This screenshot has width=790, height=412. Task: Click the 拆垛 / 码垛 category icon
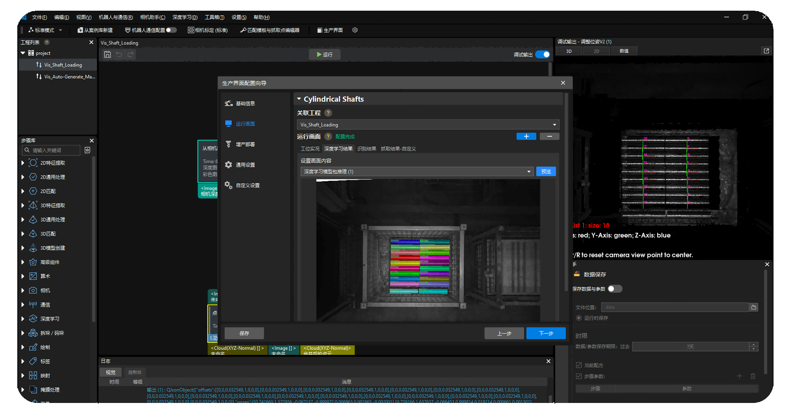[x=33, y=333]
